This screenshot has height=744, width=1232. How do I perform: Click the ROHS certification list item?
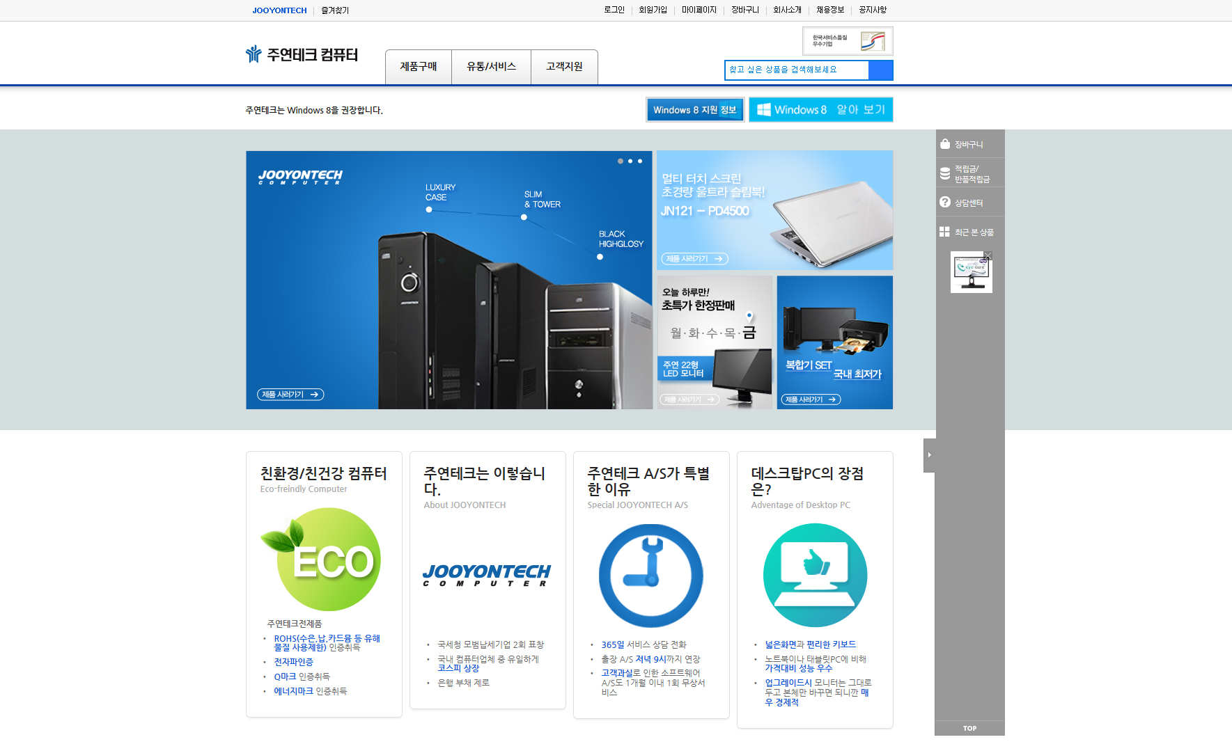click(327, 642)
